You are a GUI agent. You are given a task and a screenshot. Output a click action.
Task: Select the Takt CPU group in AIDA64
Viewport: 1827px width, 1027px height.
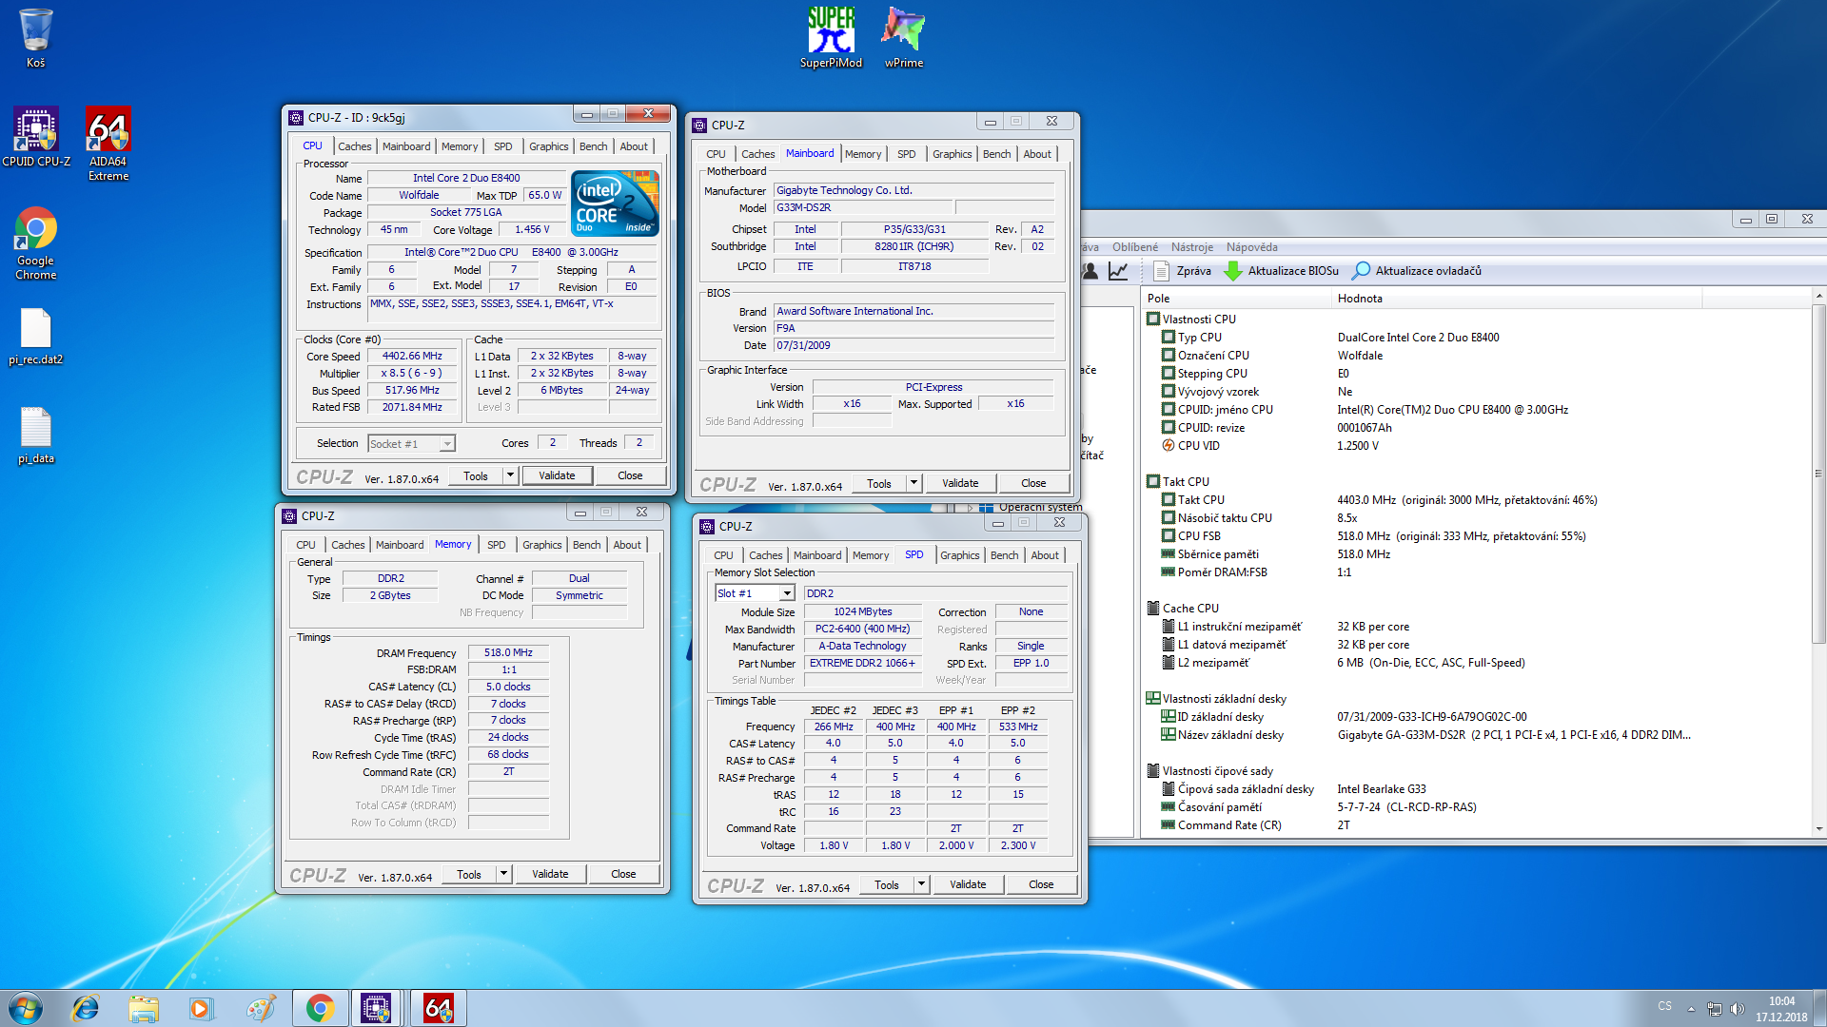[x=1185, y=482]
